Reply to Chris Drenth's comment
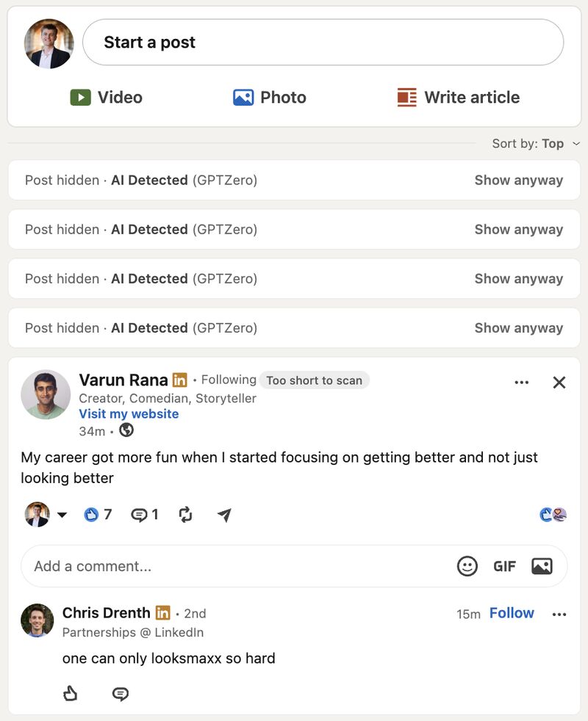This screenshot has width=588, height=721. click(121, 693)
